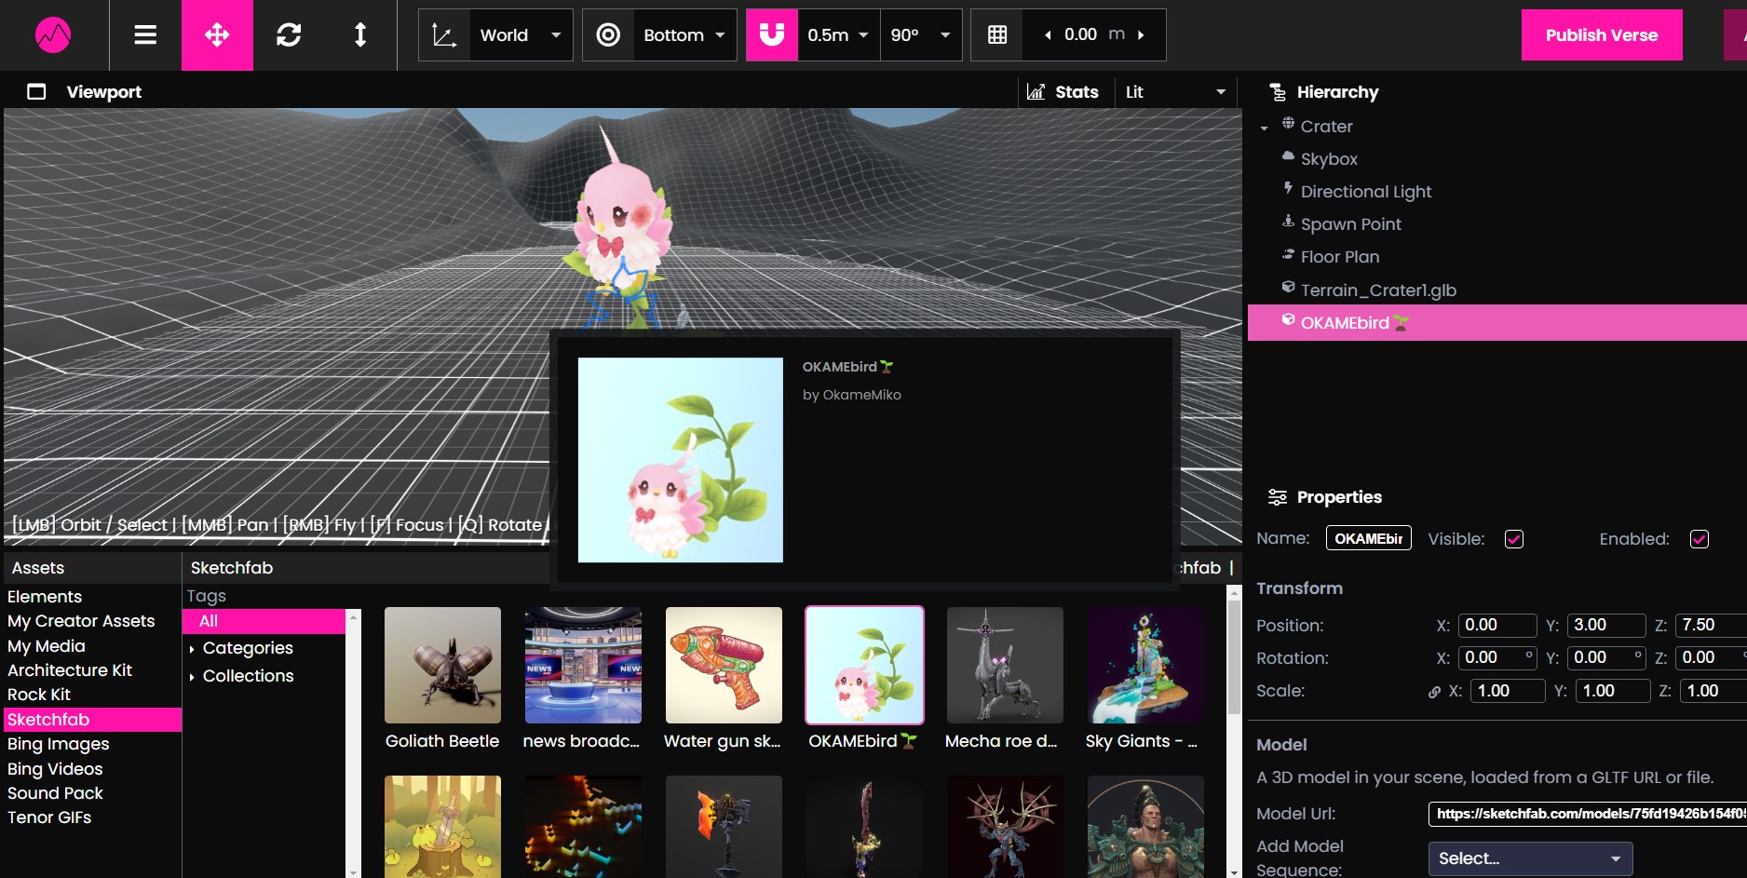Select Floor Plan in Hierarchy
This screenshot has height=878, width=1747.
coord(1339,257)
